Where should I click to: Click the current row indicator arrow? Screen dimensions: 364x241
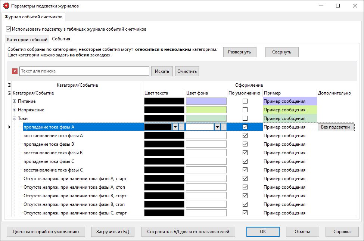tap(9, 127)
